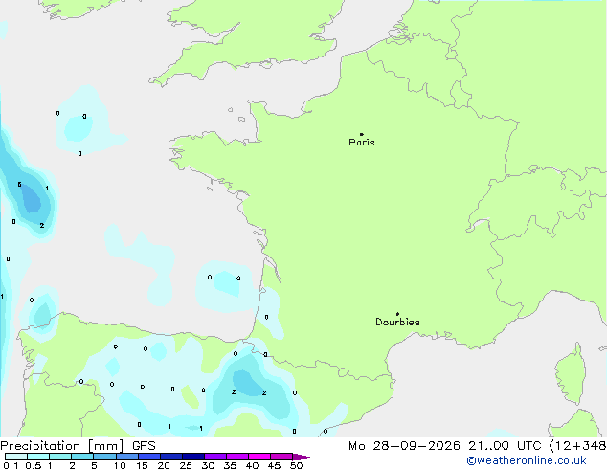Click the dark blue rain core in the Atlantic
Viewport: 607px width, 469px height.
coord(31,198)
